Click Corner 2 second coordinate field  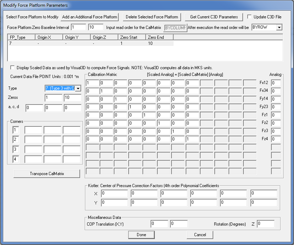(52, 139)
